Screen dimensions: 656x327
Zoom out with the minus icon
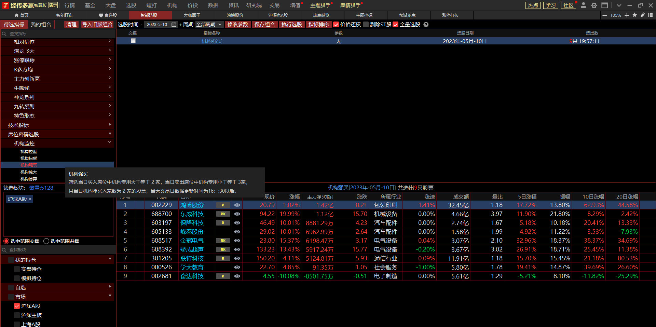click(605, 15)
